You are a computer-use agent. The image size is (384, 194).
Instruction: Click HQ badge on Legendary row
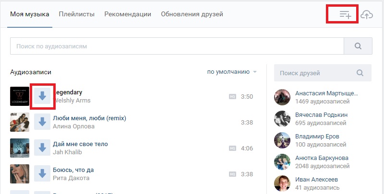(232, 97)
